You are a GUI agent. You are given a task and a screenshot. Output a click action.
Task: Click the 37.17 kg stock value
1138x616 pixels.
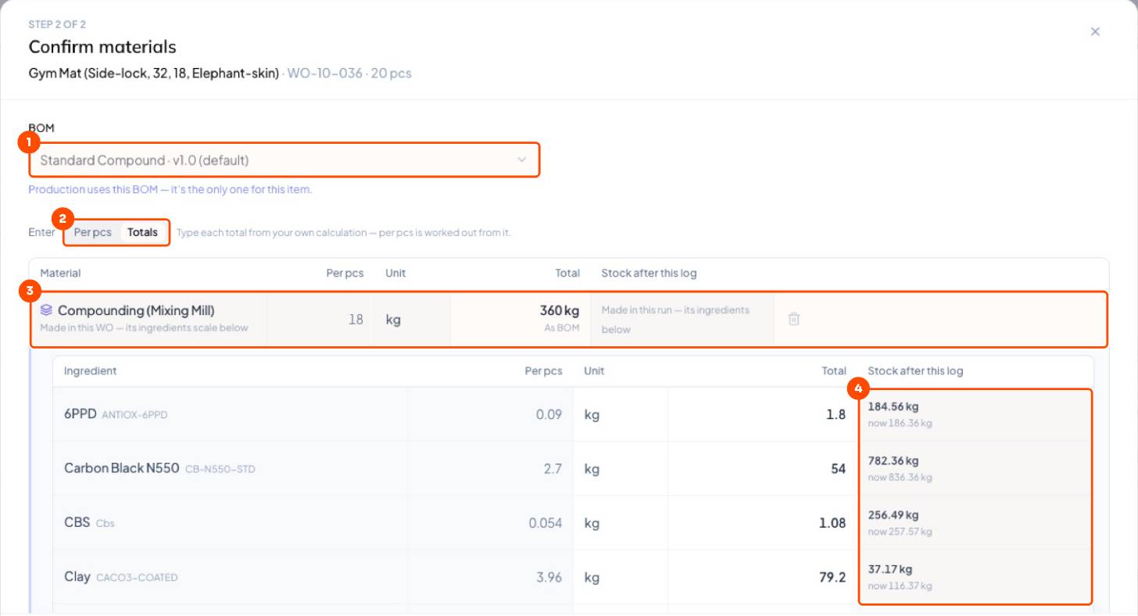pyautogui.click(x=889, y=569)
